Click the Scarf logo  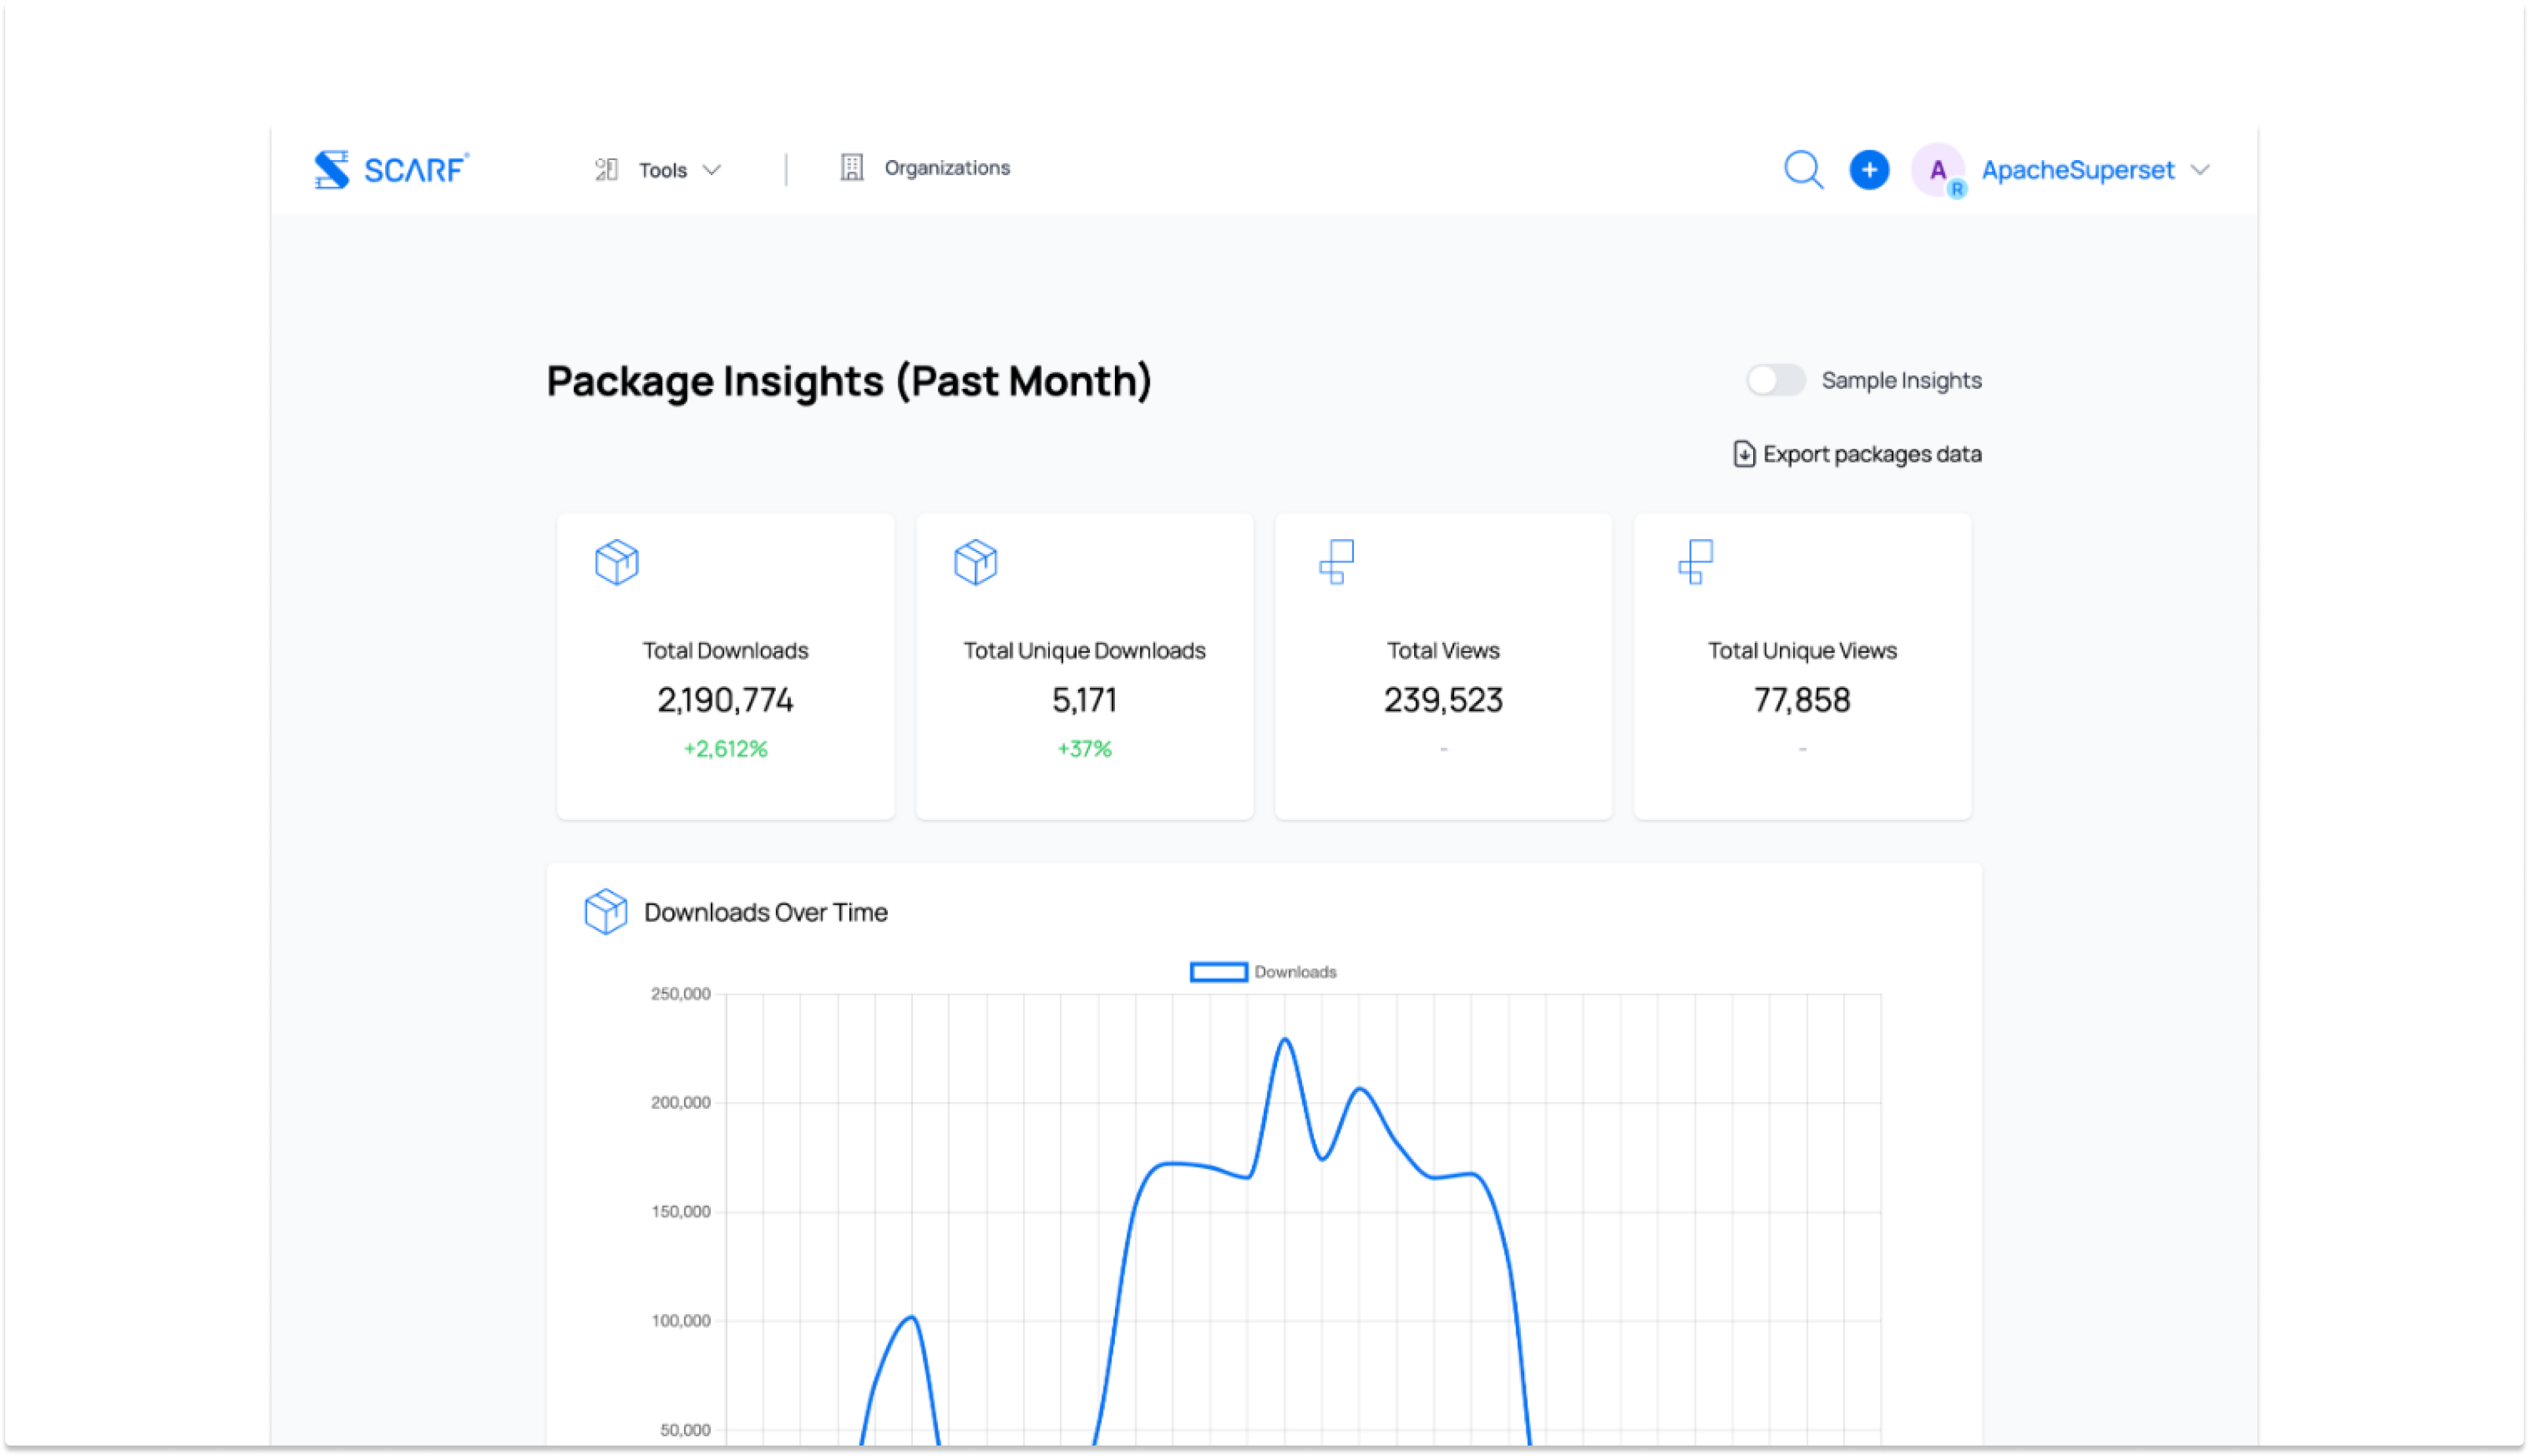pos(391,169)
